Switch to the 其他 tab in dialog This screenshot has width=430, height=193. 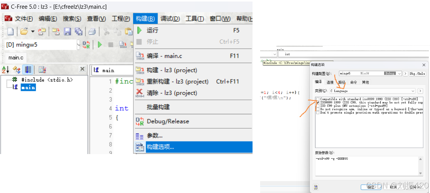pyautogui.click(x=365, y=82)
